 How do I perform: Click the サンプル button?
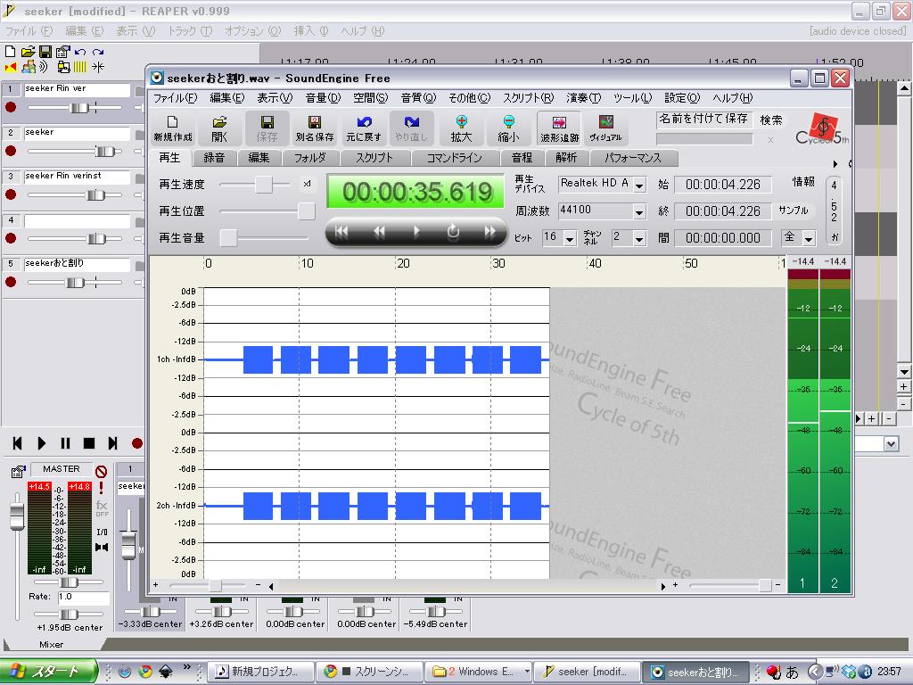793,210
